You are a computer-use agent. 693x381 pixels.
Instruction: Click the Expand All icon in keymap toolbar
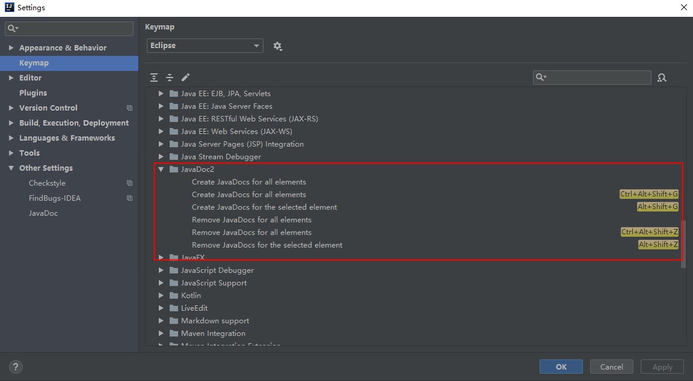point(155,78)
